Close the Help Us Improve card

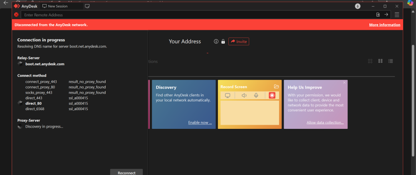(344, 82)
